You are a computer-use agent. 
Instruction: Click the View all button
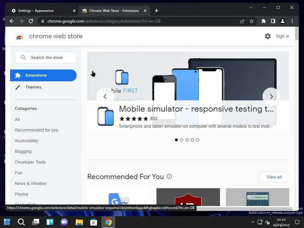274,177
